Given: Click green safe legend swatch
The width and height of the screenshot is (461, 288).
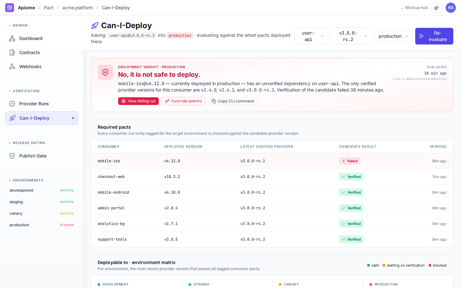Looking at the screenshot, I should (368, 265).
